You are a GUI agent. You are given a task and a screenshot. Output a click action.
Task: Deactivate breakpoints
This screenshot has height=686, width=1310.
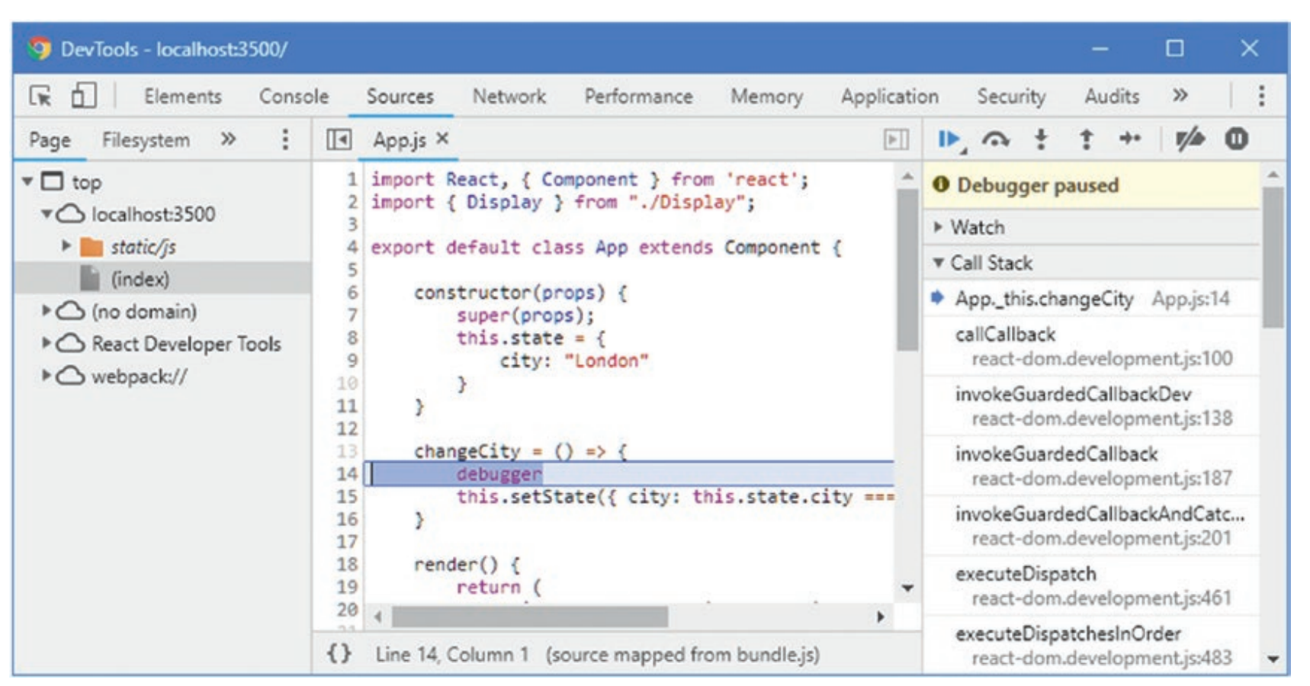[1190, 139]
